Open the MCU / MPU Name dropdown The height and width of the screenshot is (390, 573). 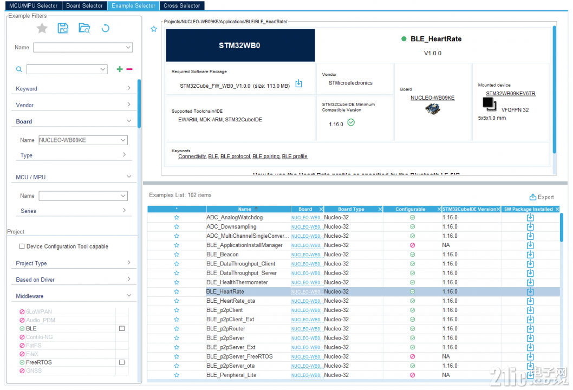pos(123,196)
